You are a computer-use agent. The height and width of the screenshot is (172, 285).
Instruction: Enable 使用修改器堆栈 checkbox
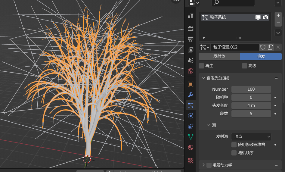[234, 145]
